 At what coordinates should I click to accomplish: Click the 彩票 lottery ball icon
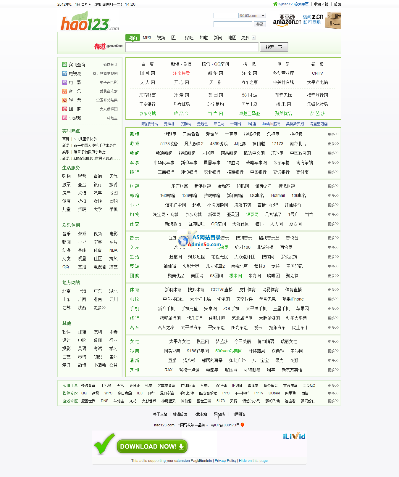[65, 100]
